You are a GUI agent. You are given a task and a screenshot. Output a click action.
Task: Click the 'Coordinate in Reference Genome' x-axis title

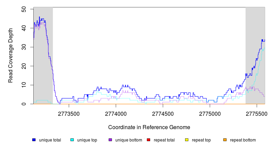pyautogui.click(x=149, y=127)
